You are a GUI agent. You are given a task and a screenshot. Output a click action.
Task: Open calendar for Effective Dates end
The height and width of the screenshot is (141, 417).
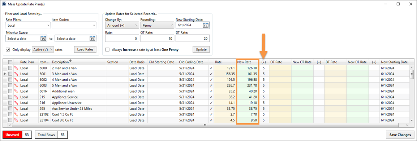pyautogui.click(x=92, y=39)
